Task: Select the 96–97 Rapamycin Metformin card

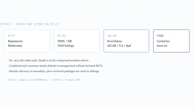Action: pyautogui.click(x=27, y=41)
